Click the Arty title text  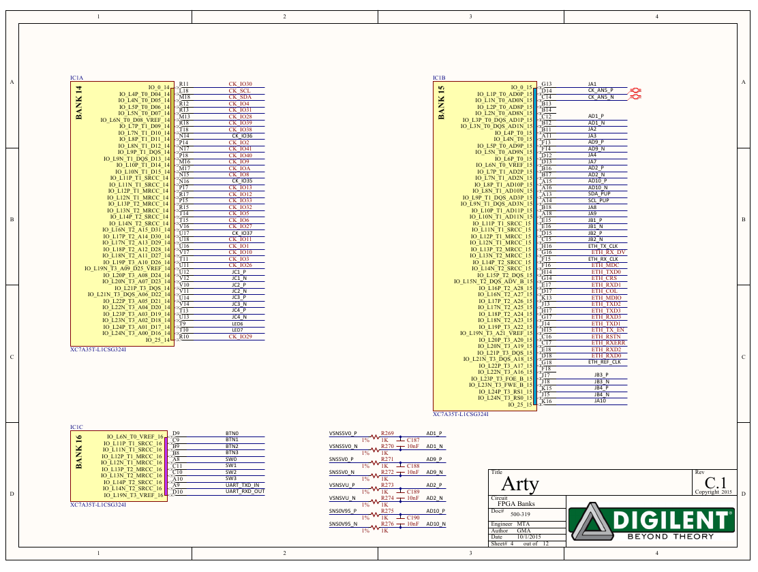point(520,484)
